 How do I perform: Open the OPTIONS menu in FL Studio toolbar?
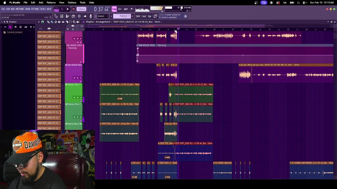[x=35, y=9]
